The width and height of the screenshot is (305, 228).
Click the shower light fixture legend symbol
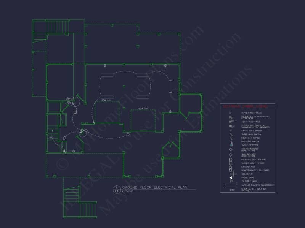coord(231,163)
